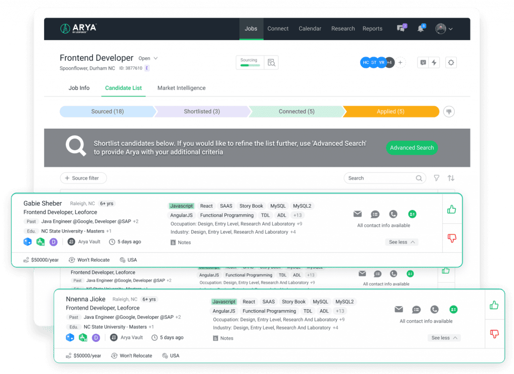Open the Connect menu

(278, 29)
